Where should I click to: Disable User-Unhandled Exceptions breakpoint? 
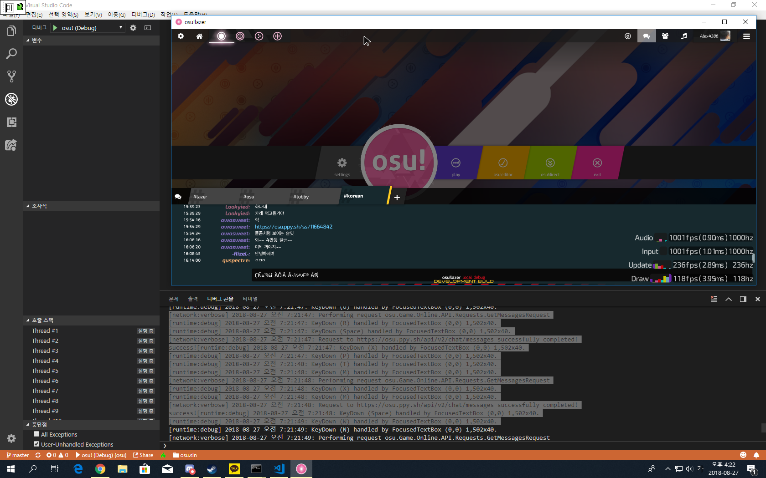tap(36, 444)
